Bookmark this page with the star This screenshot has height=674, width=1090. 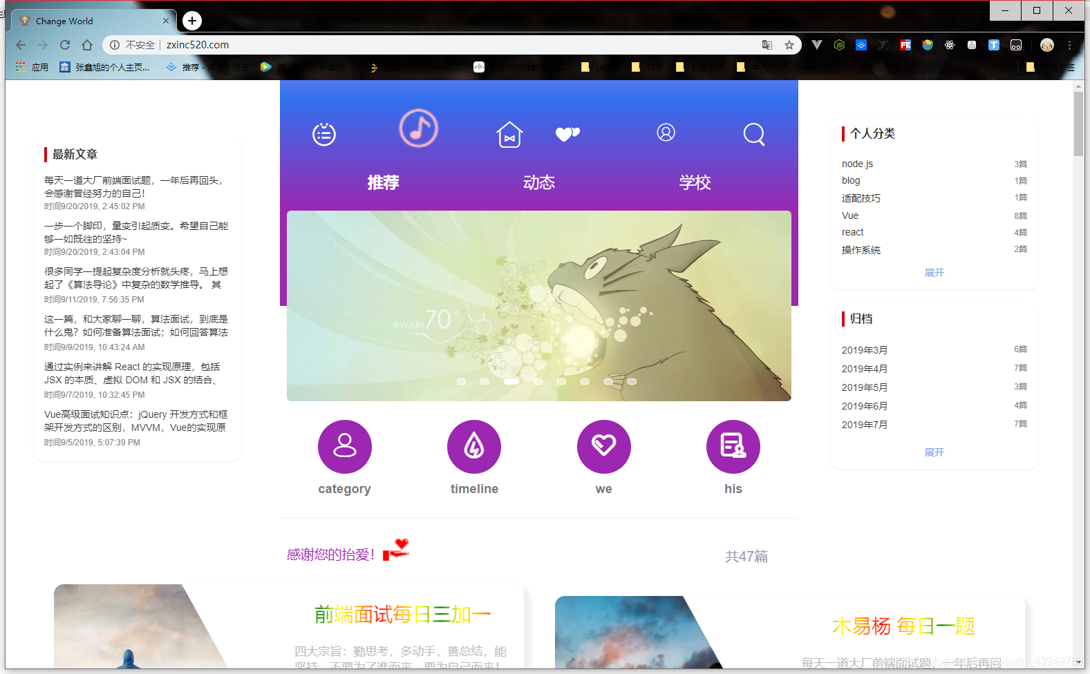(x=789, y=45)
